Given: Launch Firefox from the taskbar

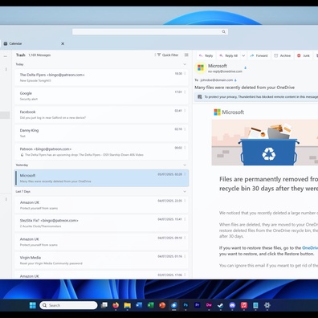Looking at the screenshot, I should 116,305.
